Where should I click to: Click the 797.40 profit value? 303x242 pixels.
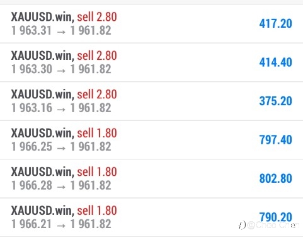click(x=275, y=140)
